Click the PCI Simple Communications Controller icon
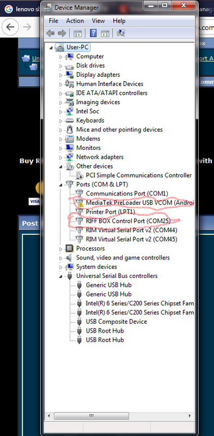This screenshot has height=436, width=214. [x=80, y=175]
